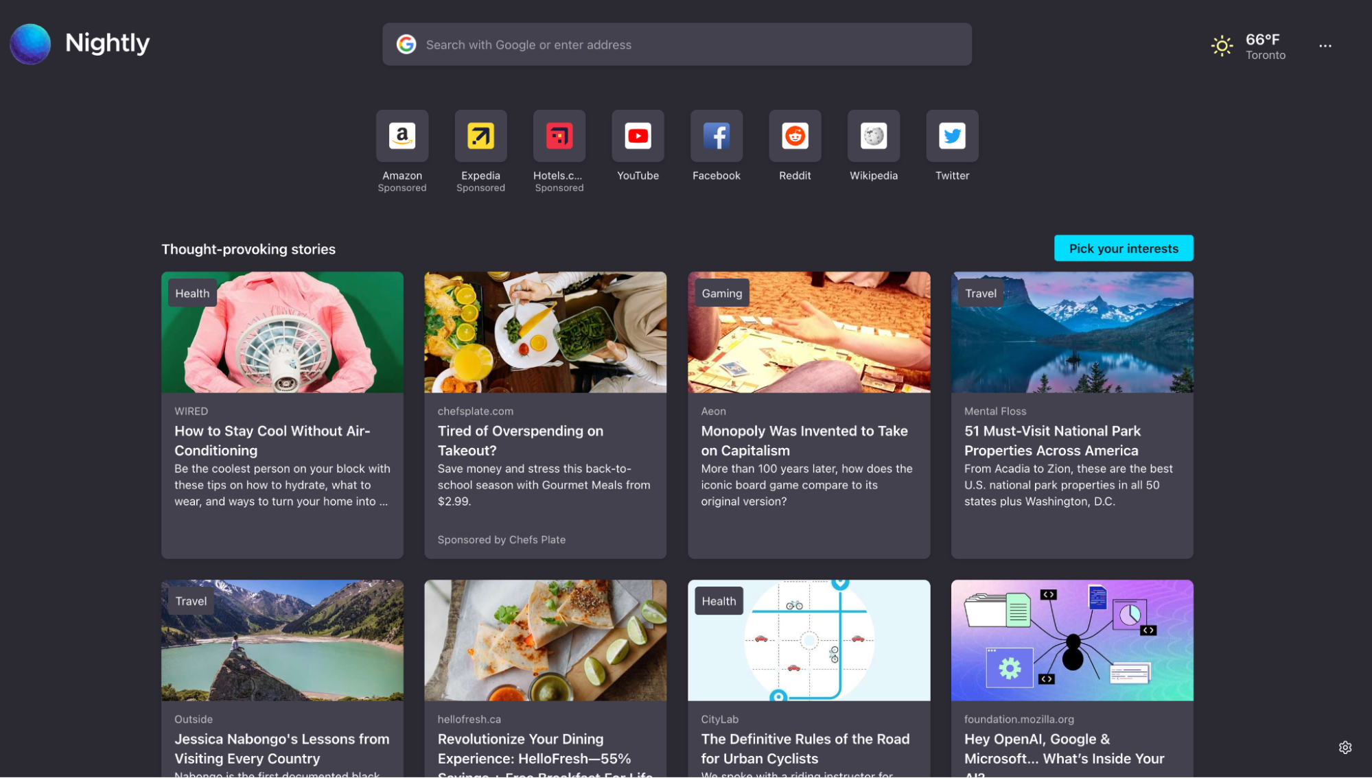
Task: Open the Expedia sponsored shortcut tile
Action: pyautogui.click(x=480, y=136)
